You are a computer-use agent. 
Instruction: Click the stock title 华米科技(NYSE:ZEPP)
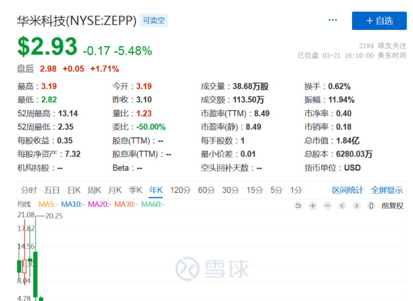coord(77,21)
